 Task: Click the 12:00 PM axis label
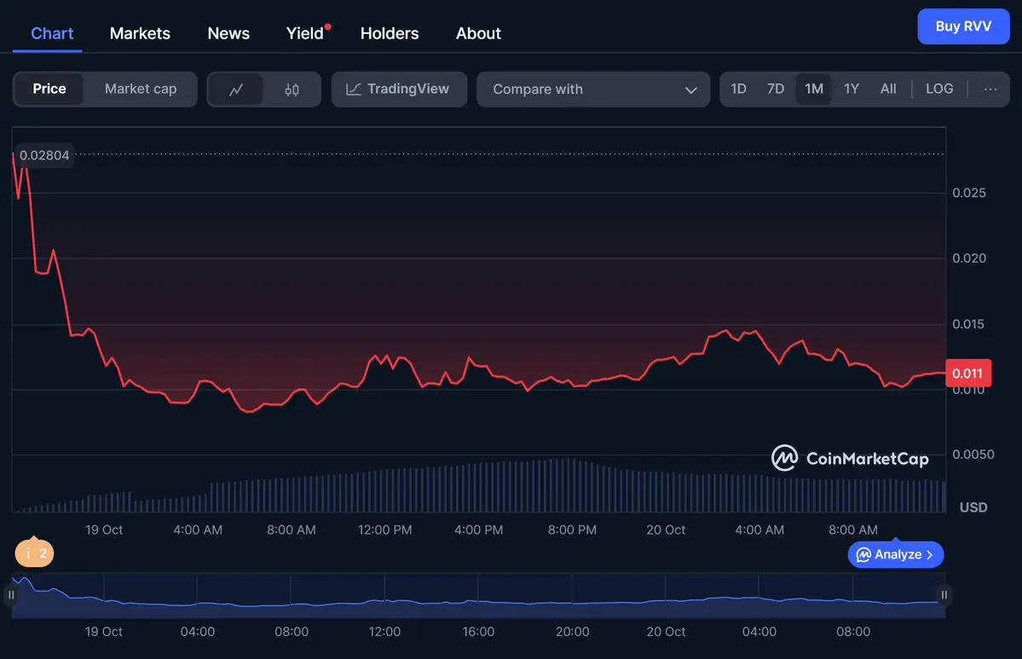click(384, 530)
